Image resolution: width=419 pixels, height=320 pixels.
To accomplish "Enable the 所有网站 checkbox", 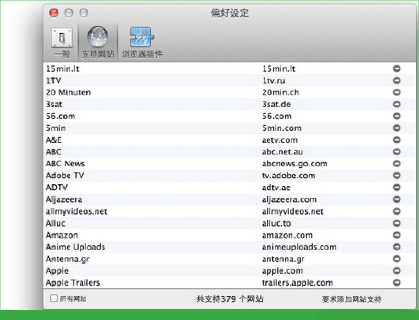I will click(53, 298).
